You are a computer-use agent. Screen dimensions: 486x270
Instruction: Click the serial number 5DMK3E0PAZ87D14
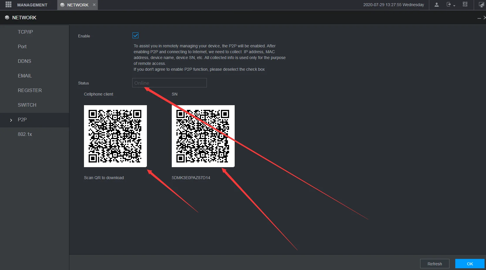click(x=191, y=178)
